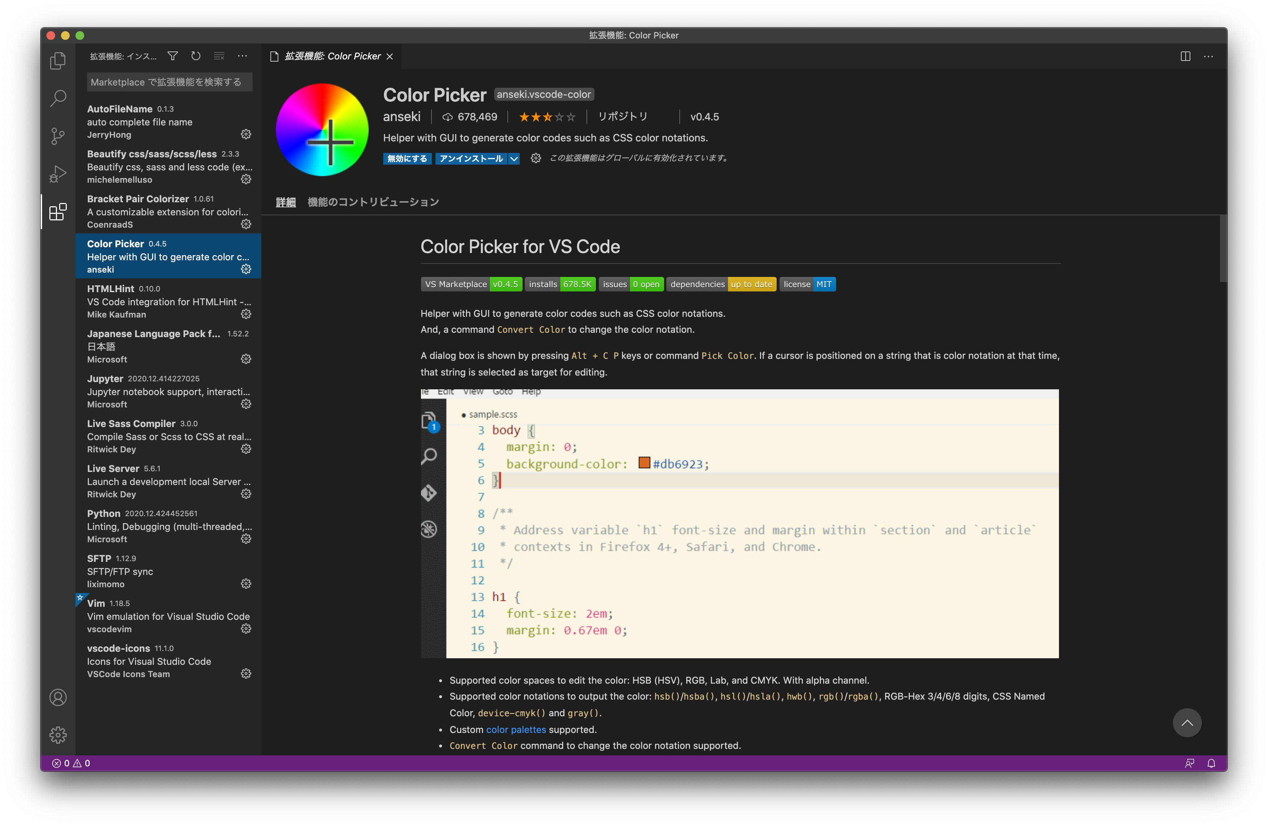Select Live Server extension entry

point(168,481)
